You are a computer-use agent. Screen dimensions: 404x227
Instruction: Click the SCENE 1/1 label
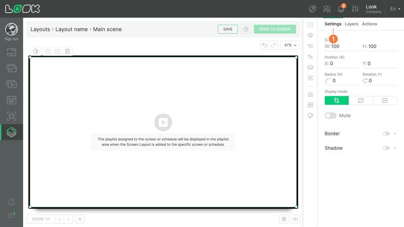[41, 219]
